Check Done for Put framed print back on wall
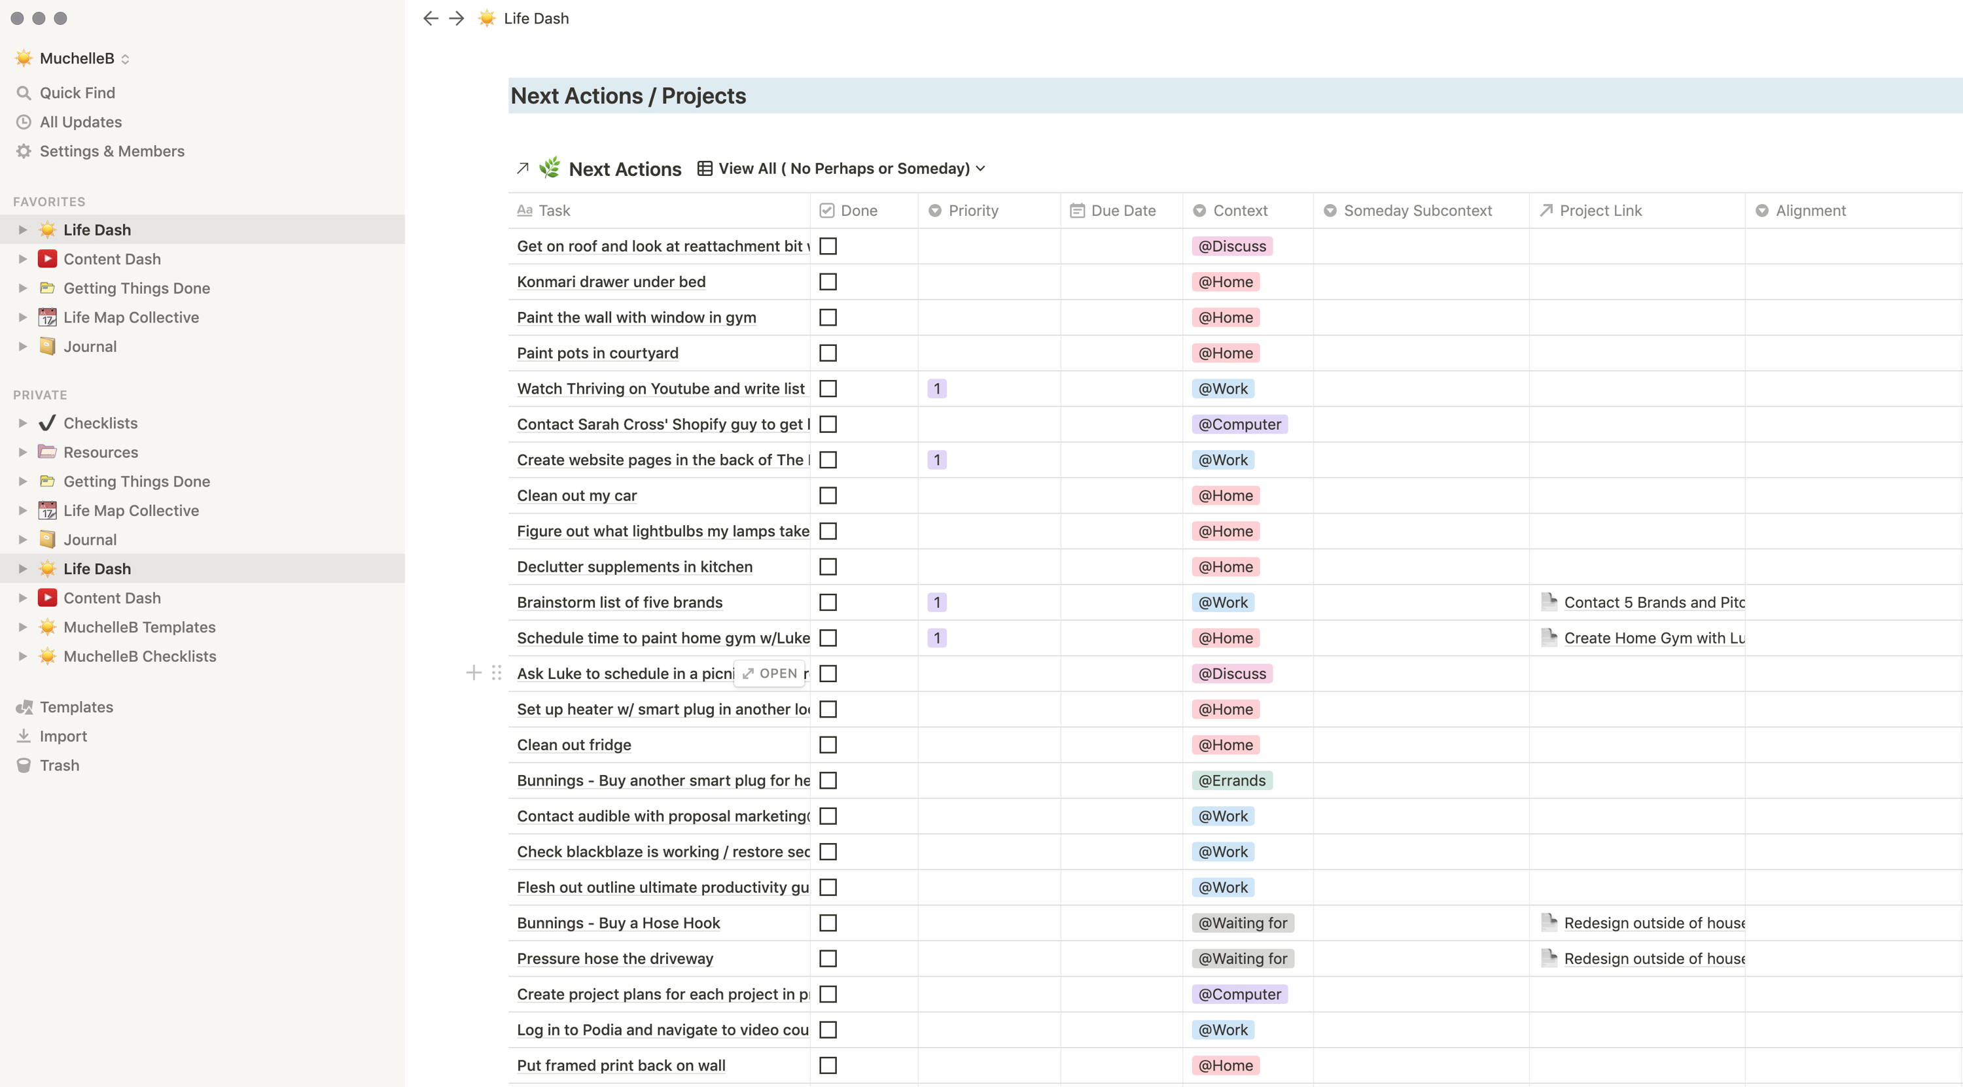1963x1087 pixels. click(x=828, y=1065)
